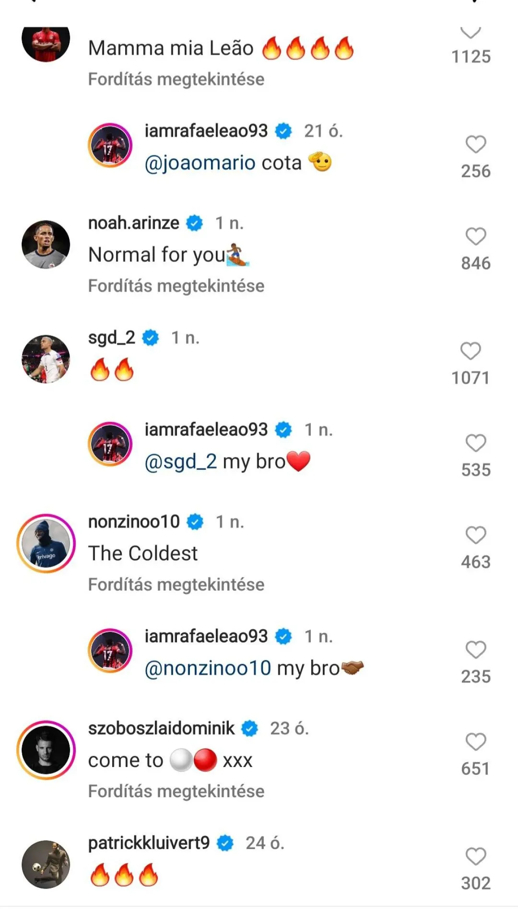Tap heart on patrickkluivert9's comment
The height and width of the screenshot is (909, 518).
pyautogui.click(x=475, y=857)
